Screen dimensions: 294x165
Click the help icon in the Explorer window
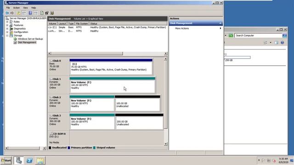pos(282,43)
